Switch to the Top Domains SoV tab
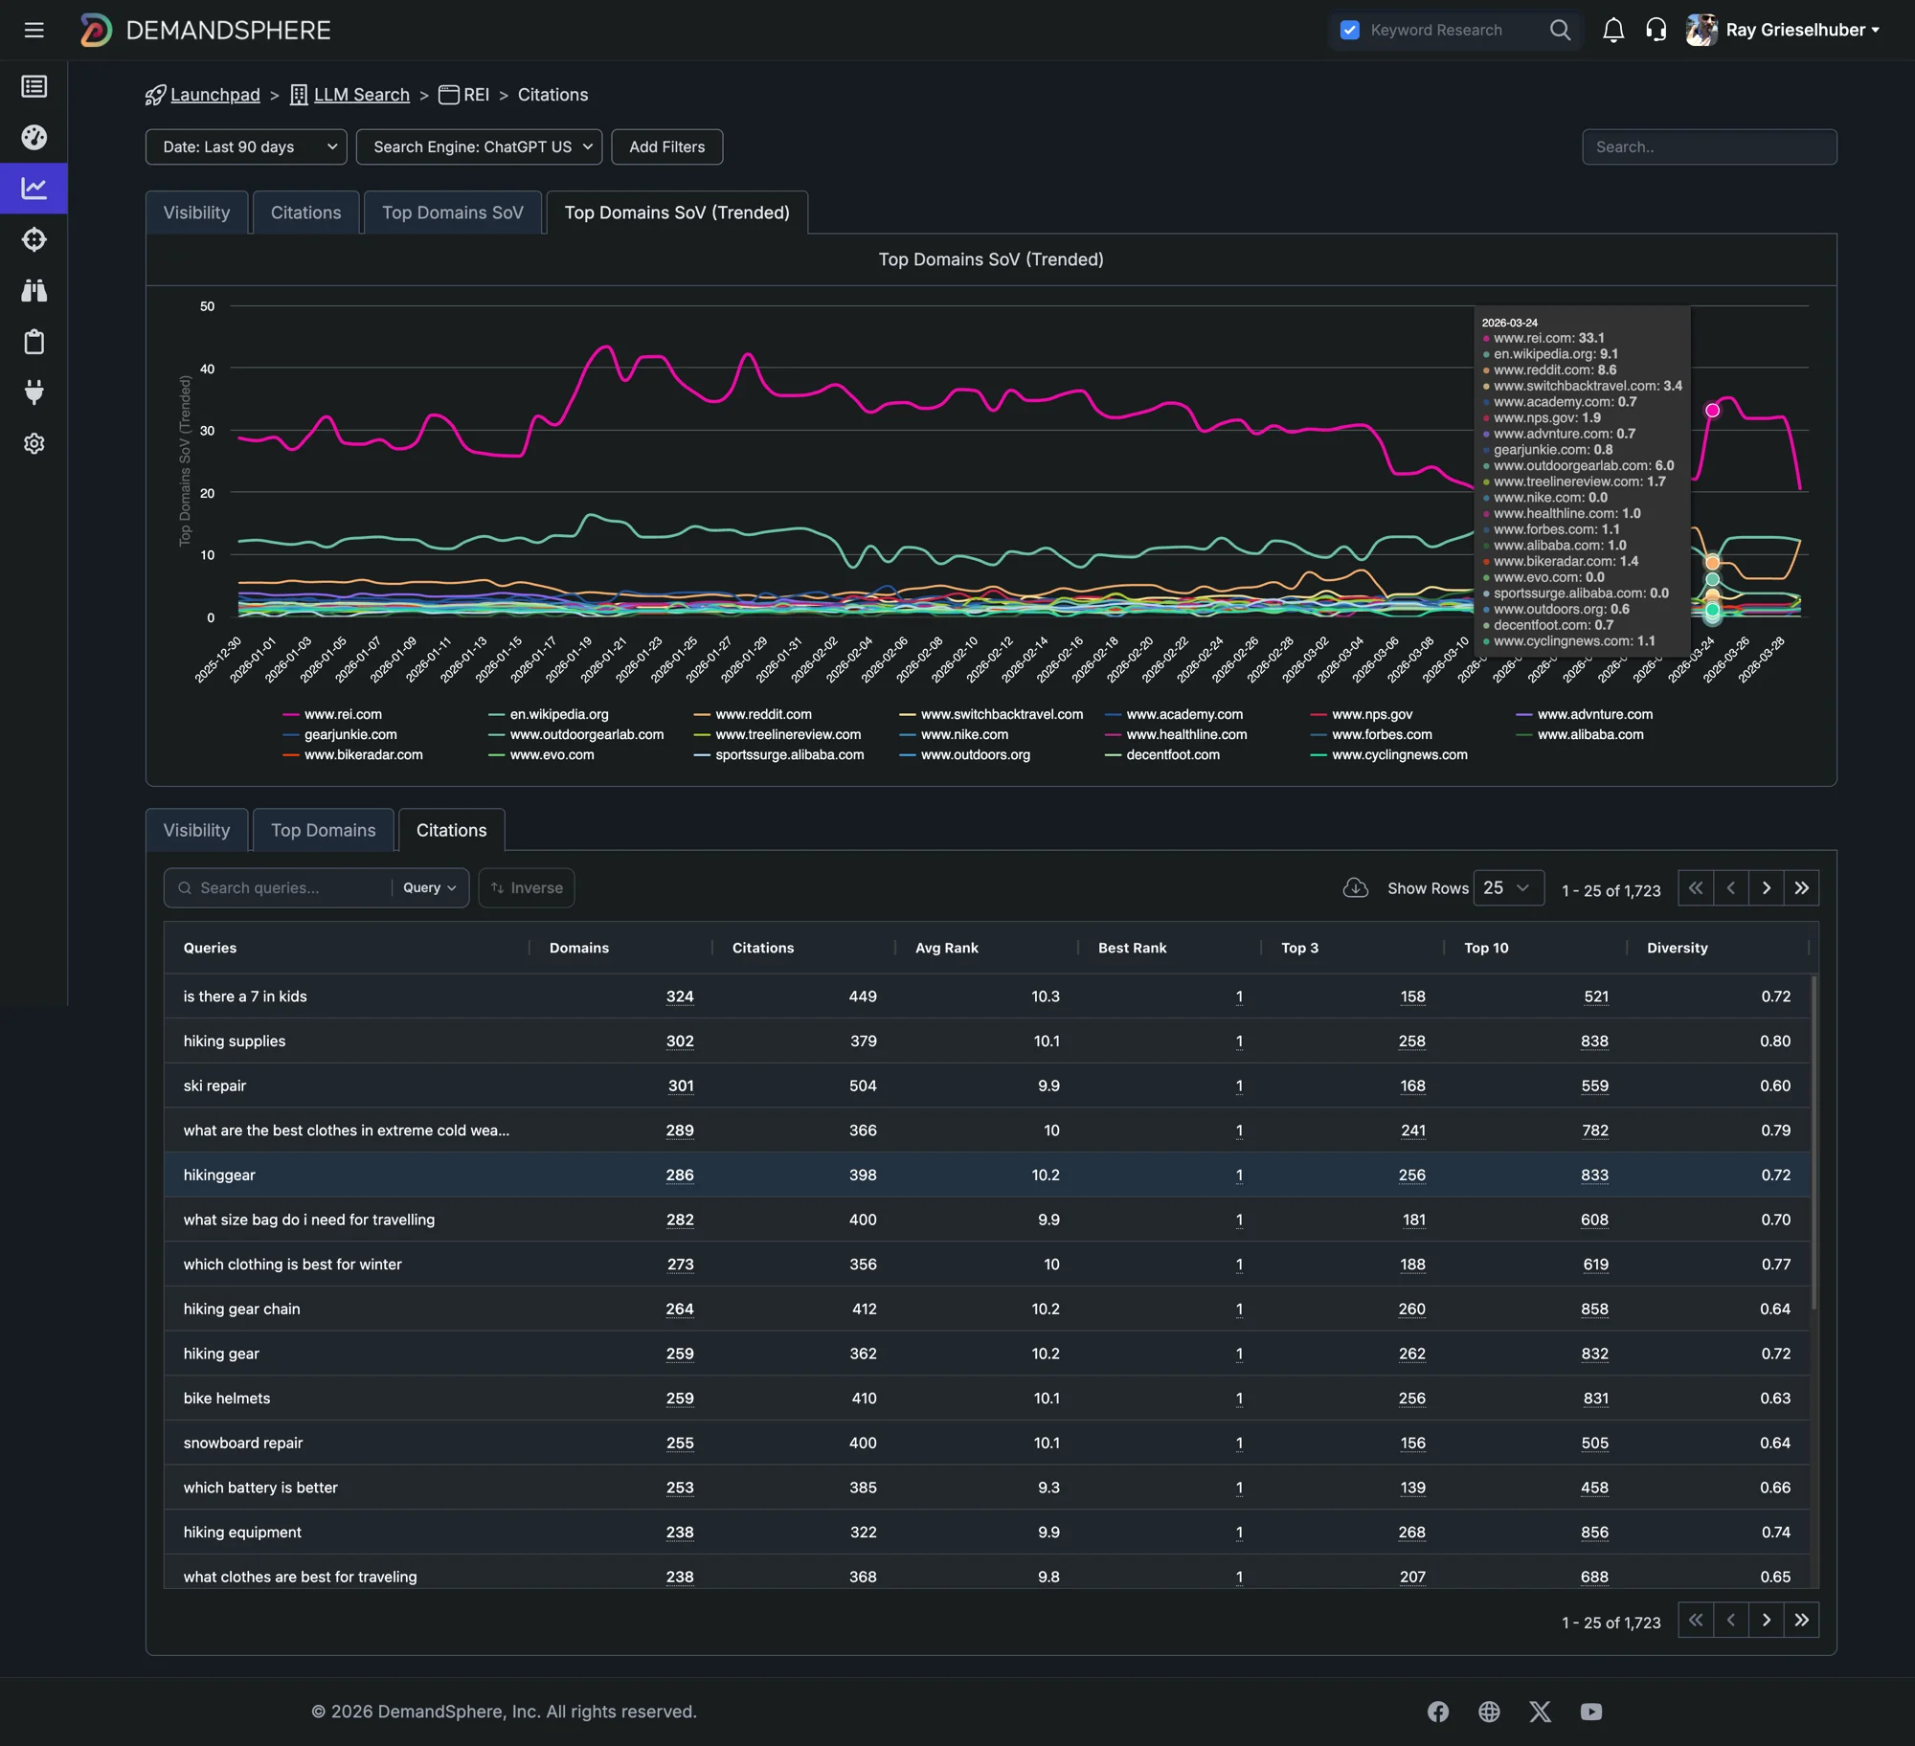 (x=452, y=213)
